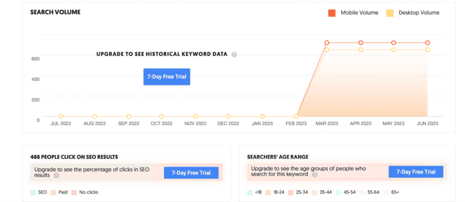Click the 35-44 age legend swatch
465x202 pixels.
pyautogui.click(x=314, y=192)
